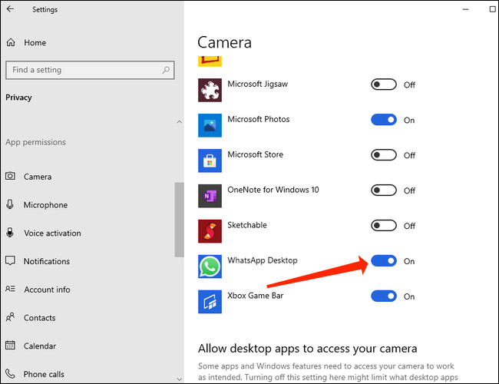Disable camera access for WhatsApp Desktop
Screen dimensions: 499x384
(x=384, y=261)
